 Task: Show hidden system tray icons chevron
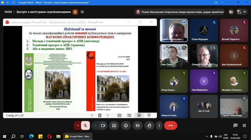(x=207, y=136)
